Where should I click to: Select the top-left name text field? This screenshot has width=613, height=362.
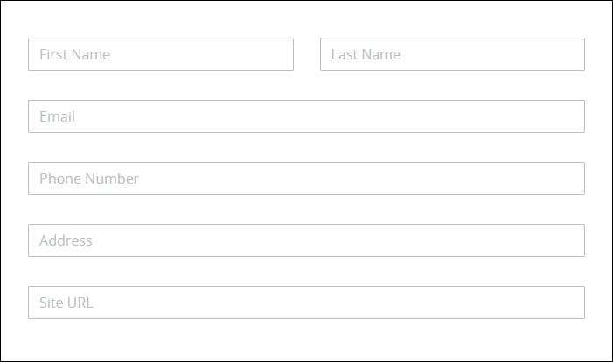point(161,54)
